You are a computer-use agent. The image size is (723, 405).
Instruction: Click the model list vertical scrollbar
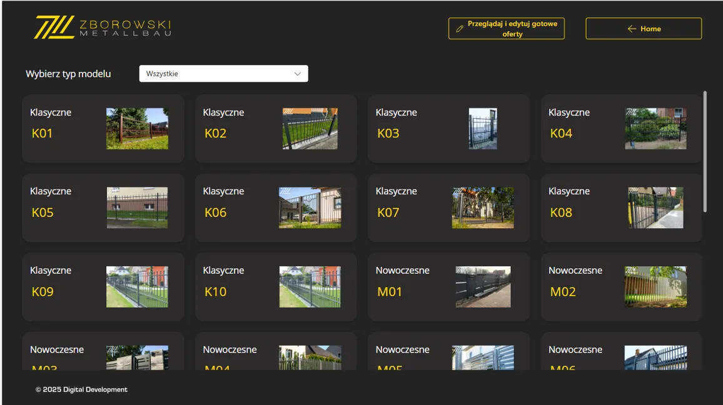point(705,152)
